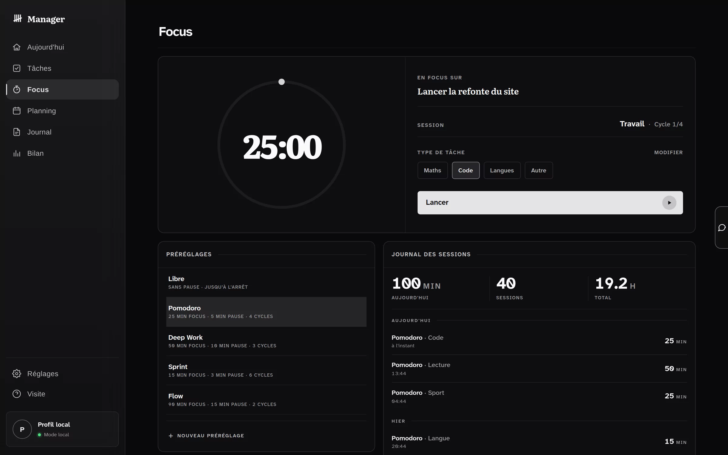Click the P avatar of Profil local
This screenshot has height=455, width=728.
pos(22,429)
